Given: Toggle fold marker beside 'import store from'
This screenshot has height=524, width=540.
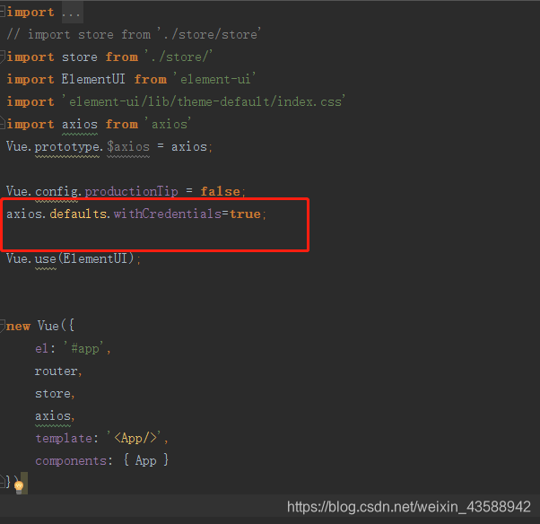Looking at the screenshot, I should 3,57.
